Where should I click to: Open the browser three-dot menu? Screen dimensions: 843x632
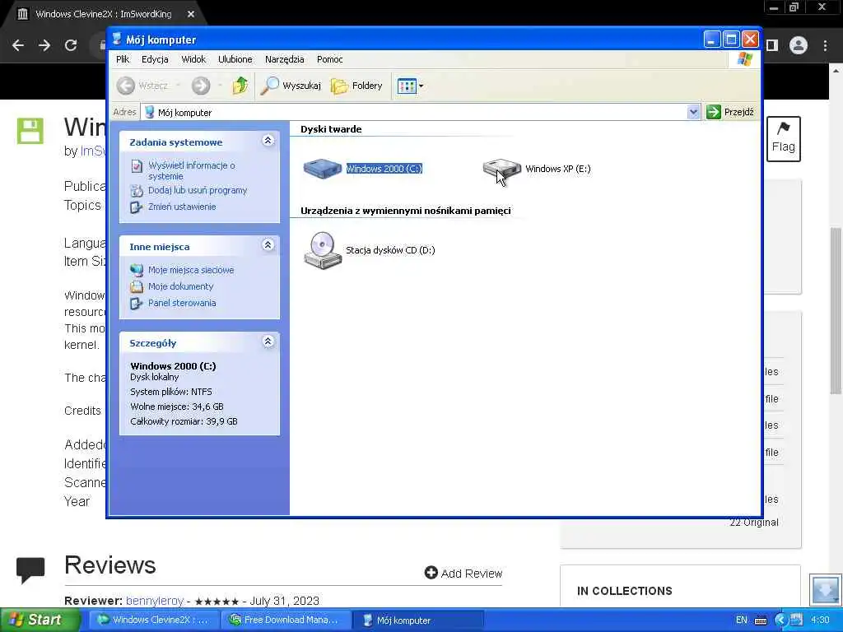point(825,45)
